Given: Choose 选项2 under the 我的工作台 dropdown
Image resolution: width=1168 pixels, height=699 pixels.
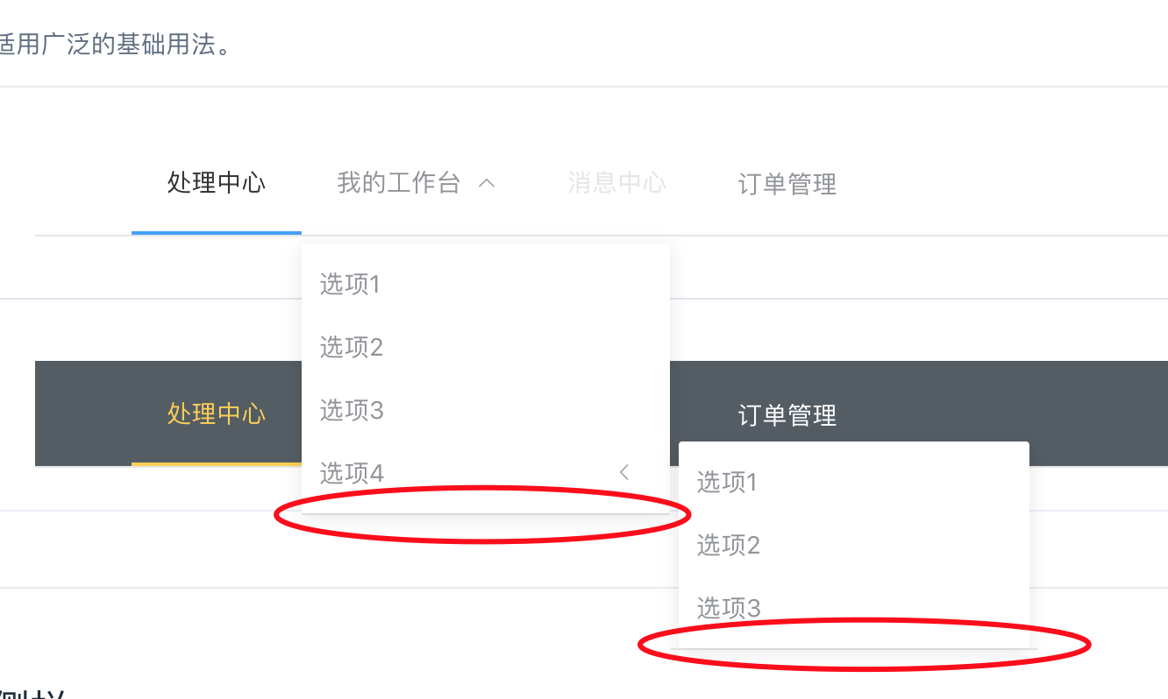Looking at the screenshot, I should click(486, 347).
